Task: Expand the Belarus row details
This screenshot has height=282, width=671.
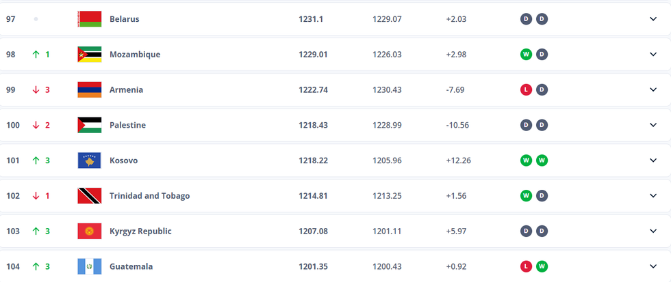Action: coord(653,19)
